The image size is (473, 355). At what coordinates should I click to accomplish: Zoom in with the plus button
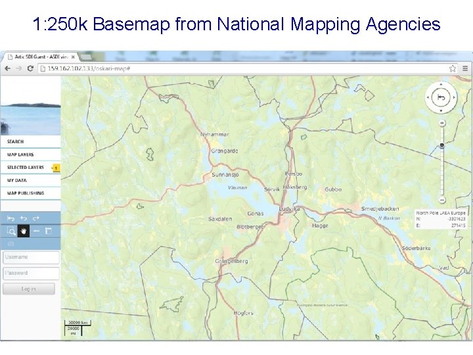coord(442,123)
